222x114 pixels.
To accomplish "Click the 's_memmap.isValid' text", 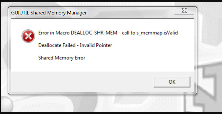I will [157, 33].
